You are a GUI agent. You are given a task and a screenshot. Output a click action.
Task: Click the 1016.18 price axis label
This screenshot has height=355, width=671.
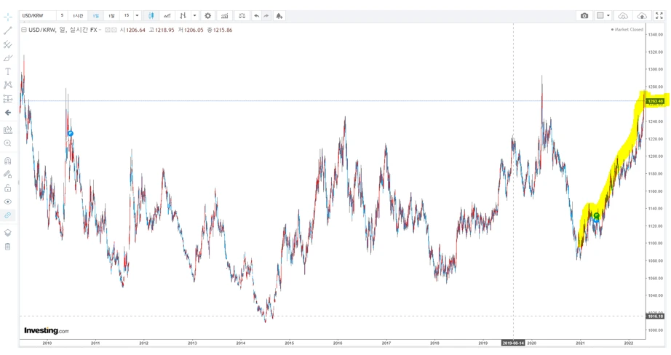tap(655, 316)
